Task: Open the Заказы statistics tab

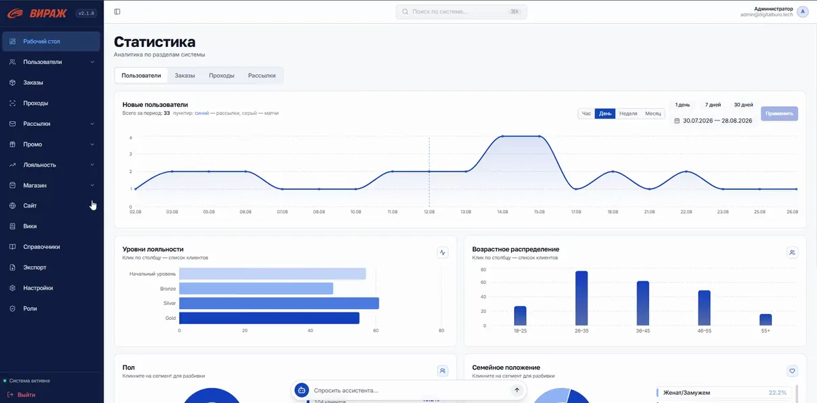Action: pyautogui.click(x=185, y=76)
